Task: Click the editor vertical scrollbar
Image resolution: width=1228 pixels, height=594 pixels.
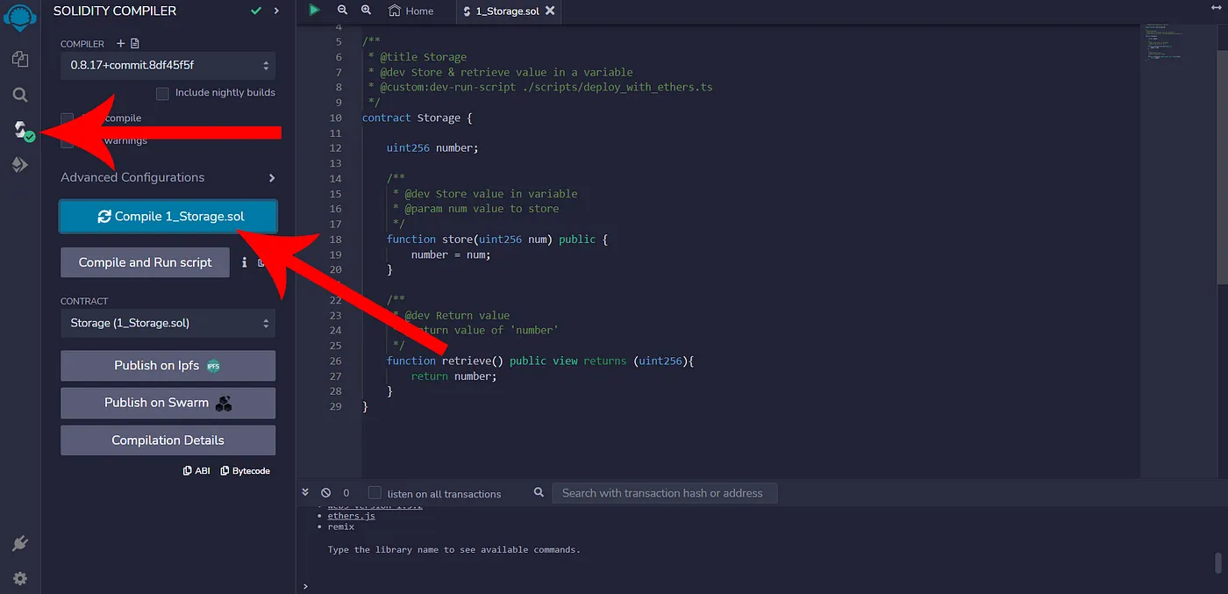Action: (x=1222, y=167)
